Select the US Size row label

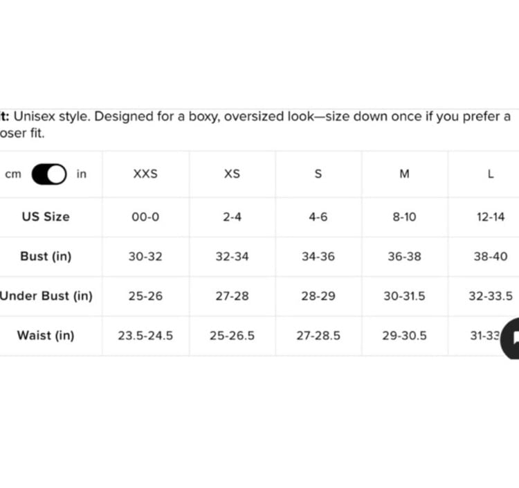(x=46, y=217)
